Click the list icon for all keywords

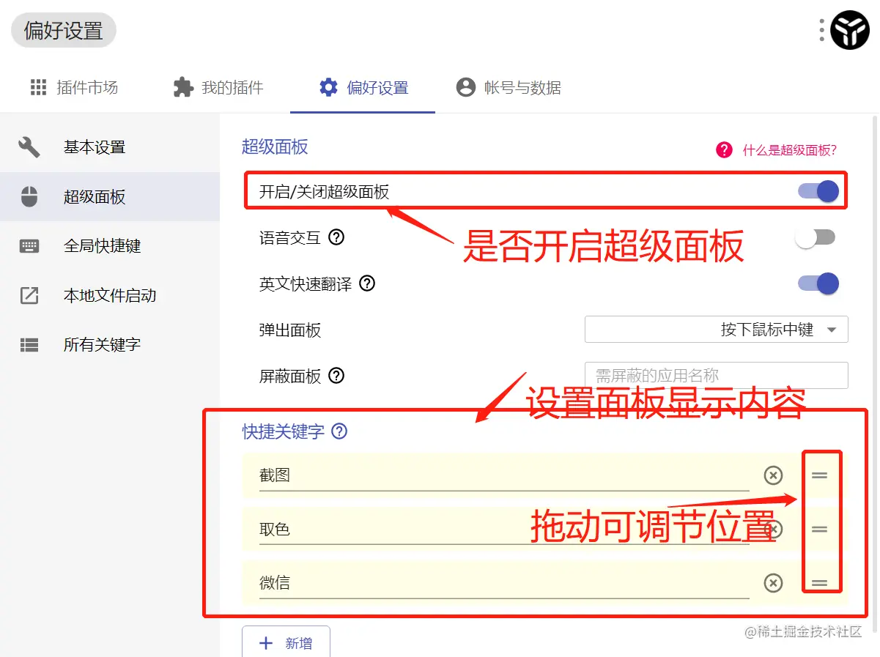pyautogui.click(x=29, y=344)
